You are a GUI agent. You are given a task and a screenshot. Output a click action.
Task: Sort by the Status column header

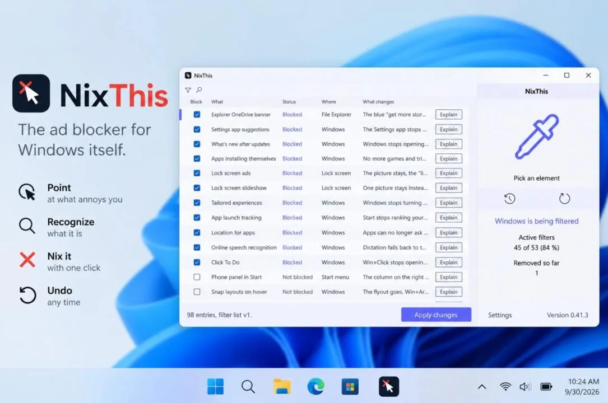click(x=289, y=102)
